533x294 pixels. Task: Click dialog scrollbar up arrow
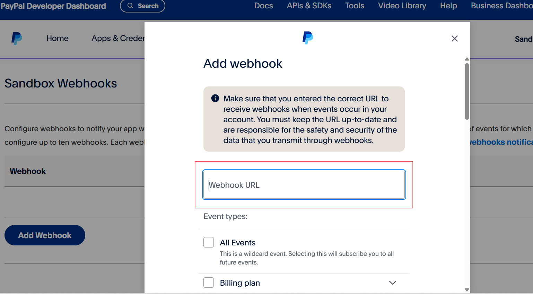tap(467, 59)
